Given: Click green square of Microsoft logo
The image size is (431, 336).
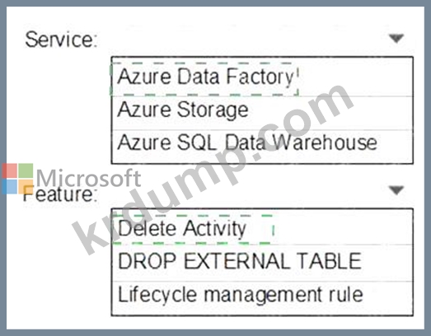Looking at the screenshot, I should (26, 170).
